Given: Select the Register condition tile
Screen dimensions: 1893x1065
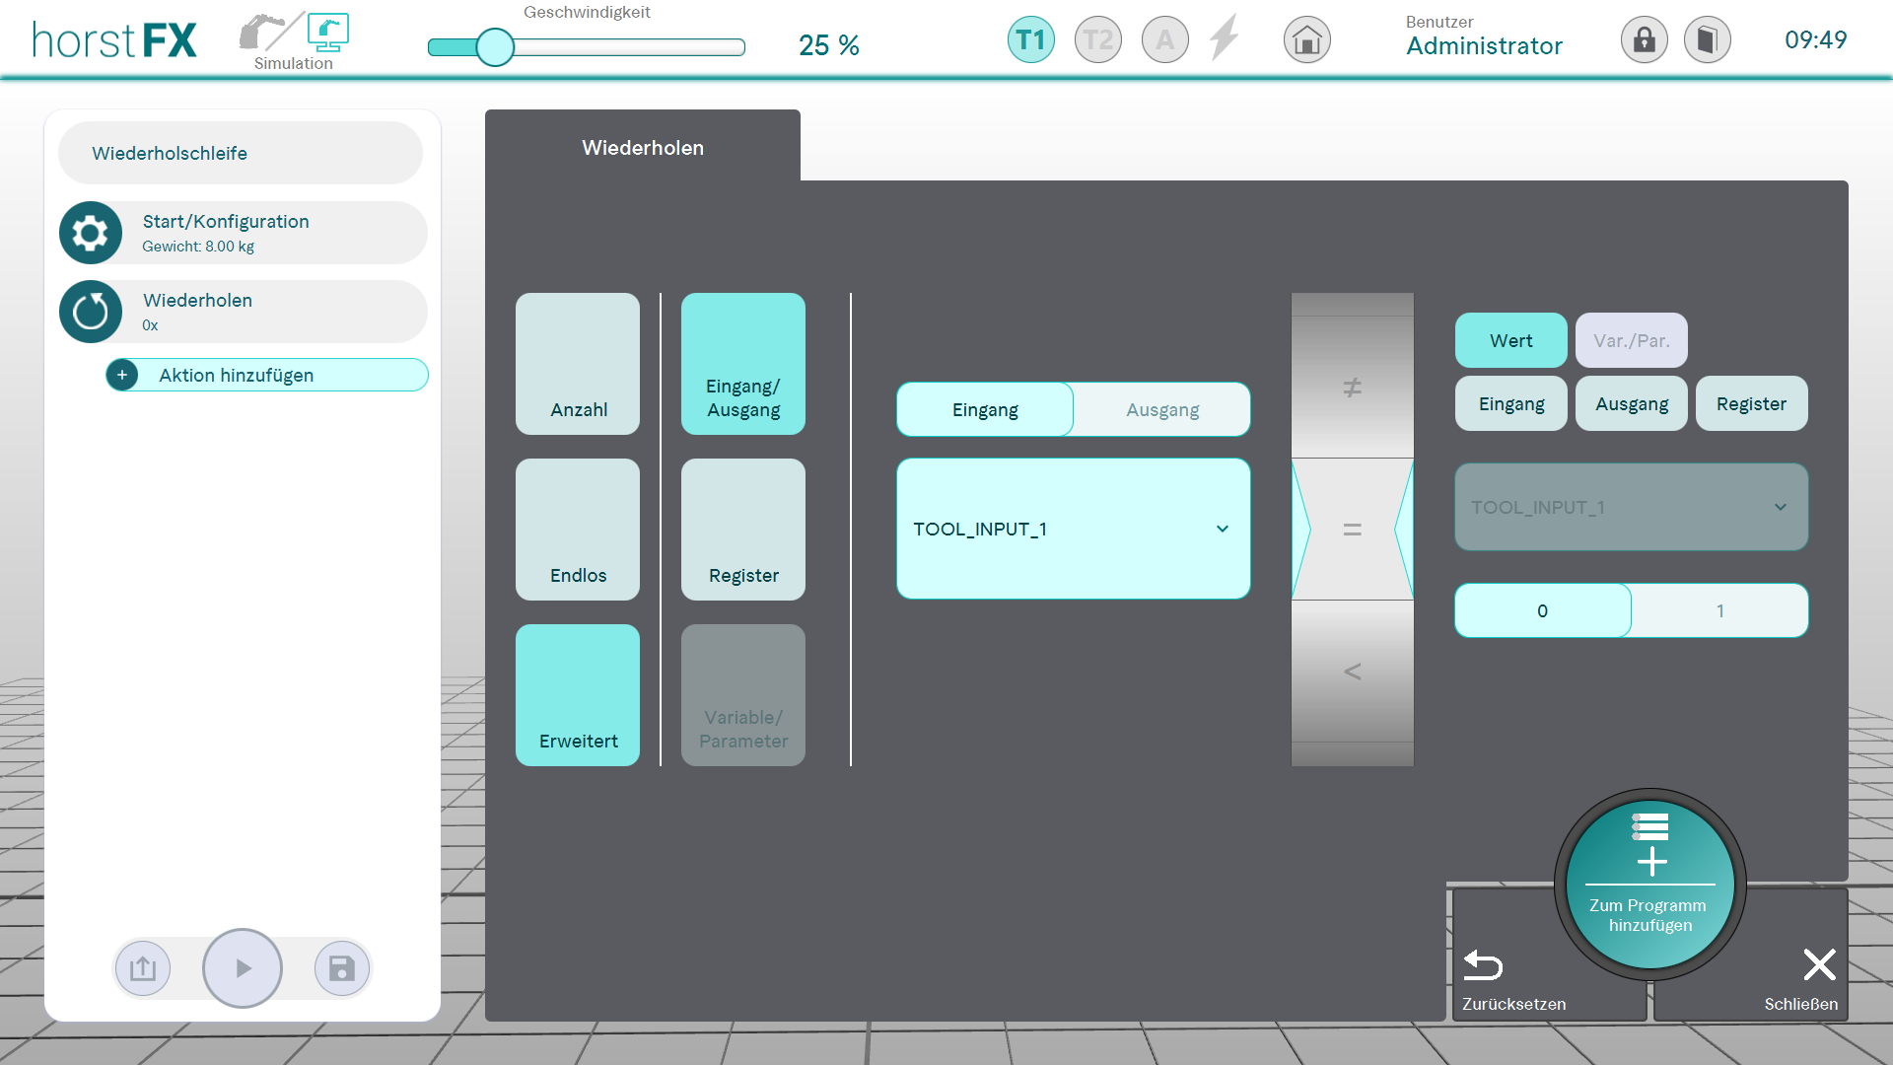Looking at the screenshot, I should [742, 530].
